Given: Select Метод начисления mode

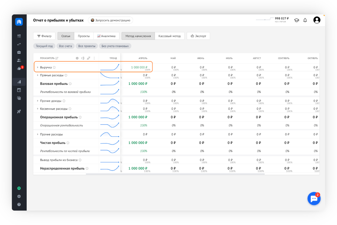Looking at the screenshot, I should pyautogui.click(x=138, y=36).
